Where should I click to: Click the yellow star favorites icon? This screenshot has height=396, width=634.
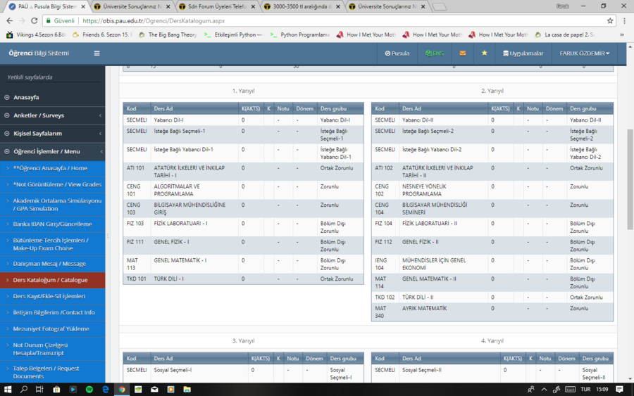pyautogui.click(x=485, y=53)
